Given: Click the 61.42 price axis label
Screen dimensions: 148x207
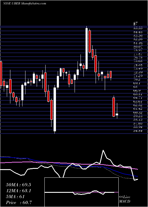Looking at the screenshot, I should [138, 109].
